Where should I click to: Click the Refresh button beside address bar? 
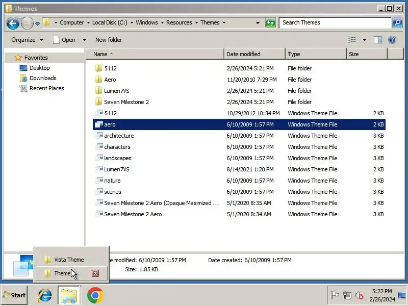click(271, 23)
